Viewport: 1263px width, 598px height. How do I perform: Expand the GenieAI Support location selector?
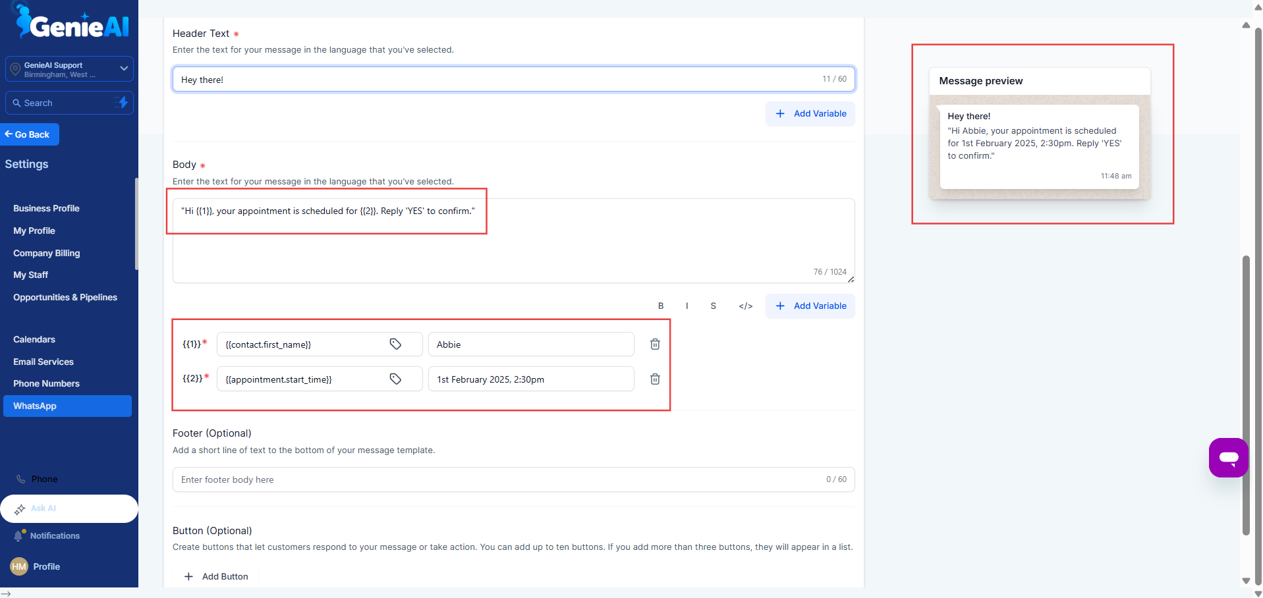pyautogui.click(x=123, y=68)
